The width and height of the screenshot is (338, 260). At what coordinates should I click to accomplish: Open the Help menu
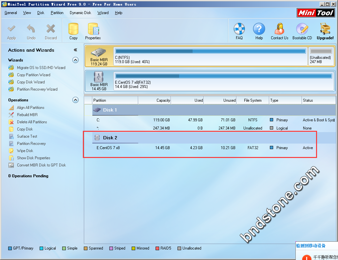click(119, 13)
